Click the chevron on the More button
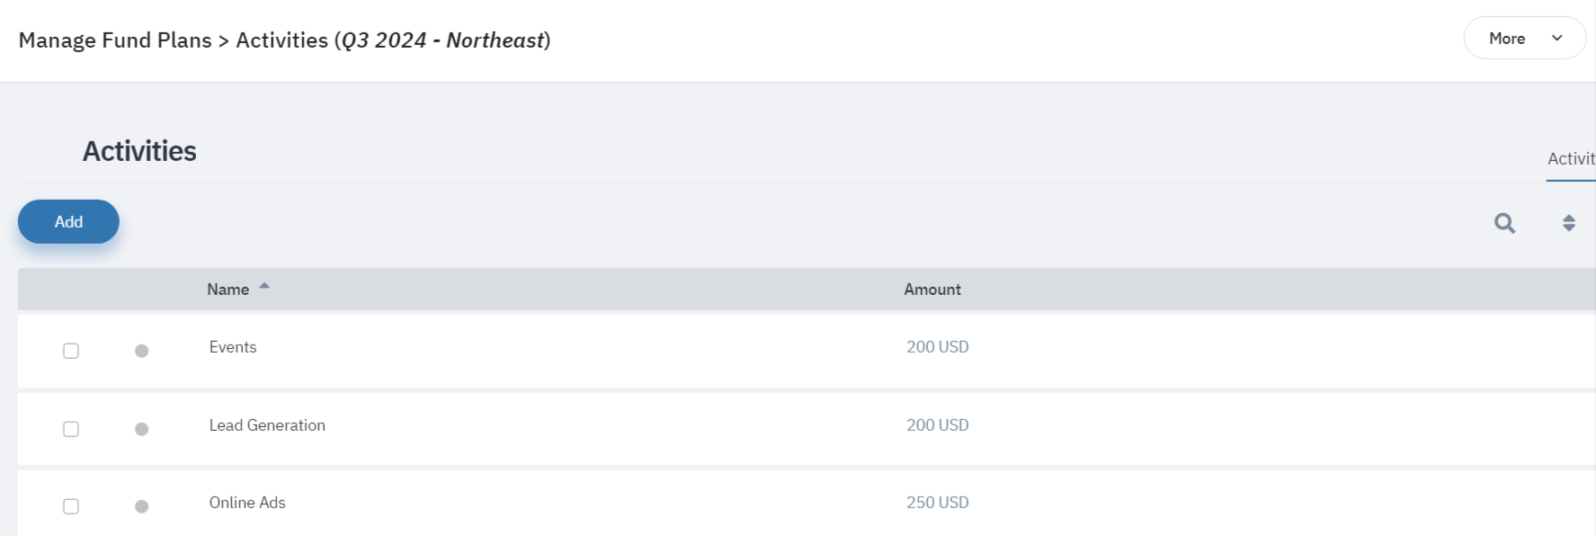This screenshot has height=536, width=1596. click(1557, 38)
